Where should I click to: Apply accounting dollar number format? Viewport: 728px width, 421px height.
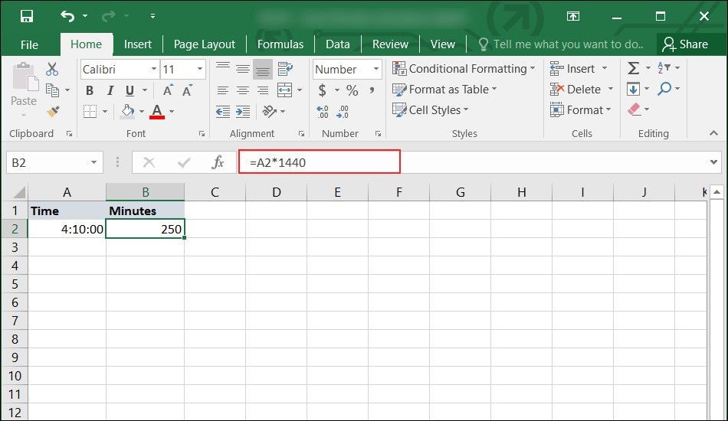[322, 90]
